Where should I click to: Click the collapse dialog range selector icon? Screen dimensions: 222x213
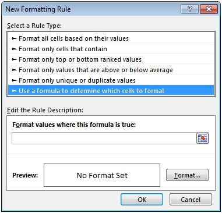click(203, 139)
